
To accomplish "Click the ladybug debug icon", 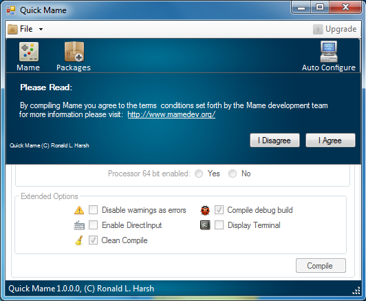I will [205, 210].
